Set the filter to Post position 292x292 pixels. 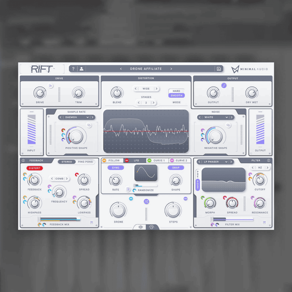click(197, 185)
